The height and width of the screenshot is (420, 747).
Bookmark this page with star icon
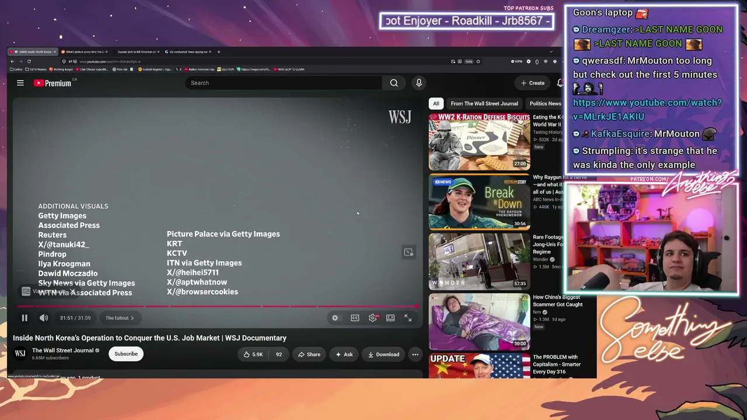(478, 61)
